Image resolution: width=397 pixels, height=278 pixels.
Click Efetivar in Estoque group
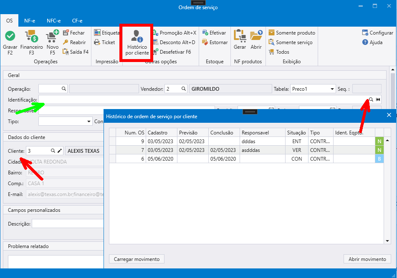pos(214,33)
